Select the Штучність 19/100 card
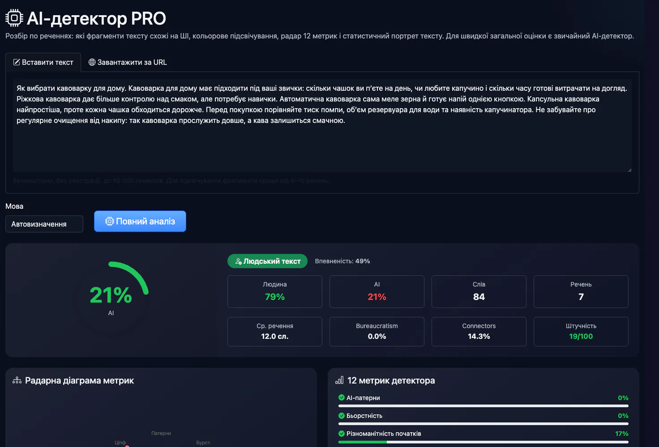The height and width of the screenshot is (447, 659). tap(581, 332)
